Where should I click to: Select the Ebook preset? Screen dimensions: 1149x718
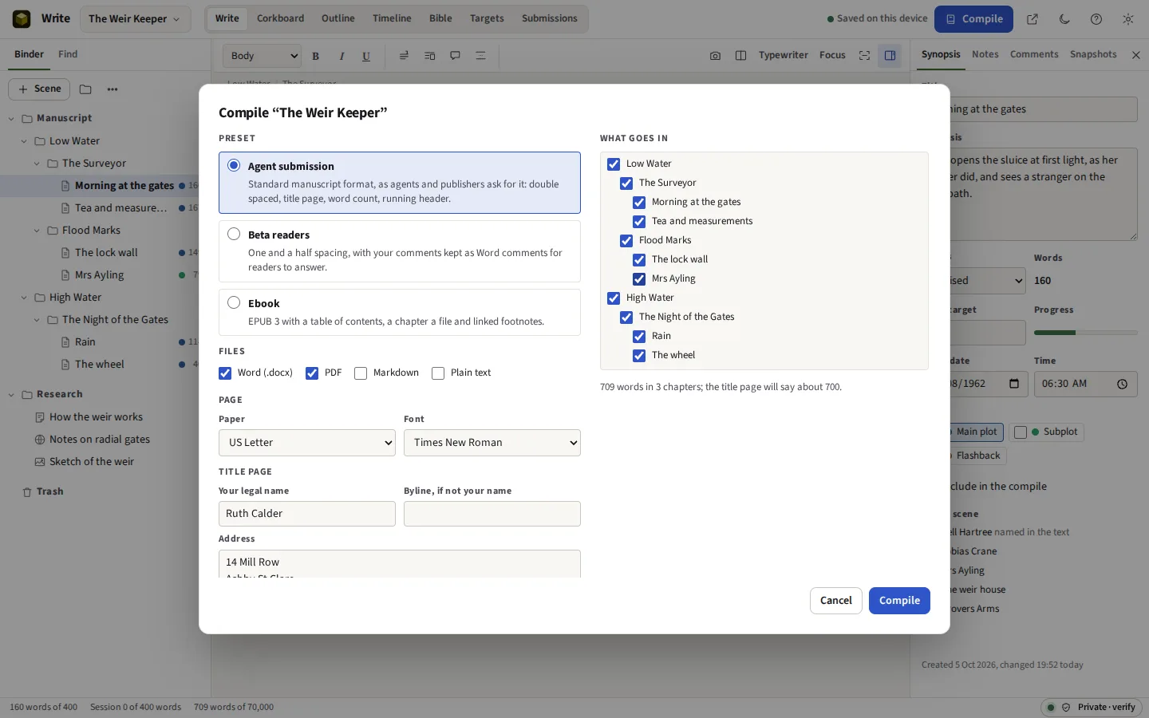click(x=399, y=312)
